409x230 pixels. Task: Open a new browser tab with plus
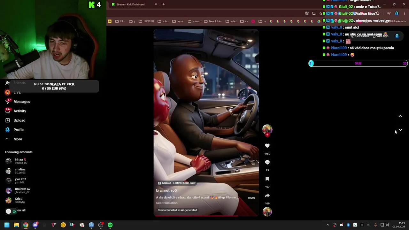click(x=164, y=4)
